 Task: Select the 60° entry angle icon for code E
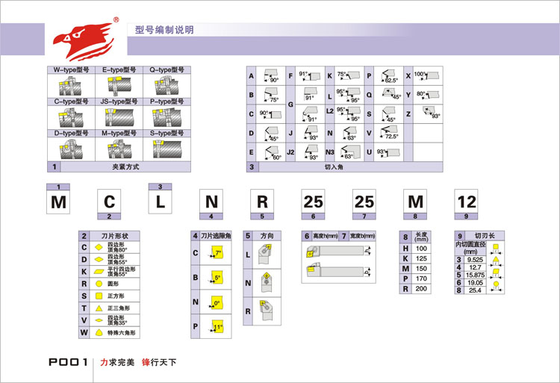pos(273,153)
